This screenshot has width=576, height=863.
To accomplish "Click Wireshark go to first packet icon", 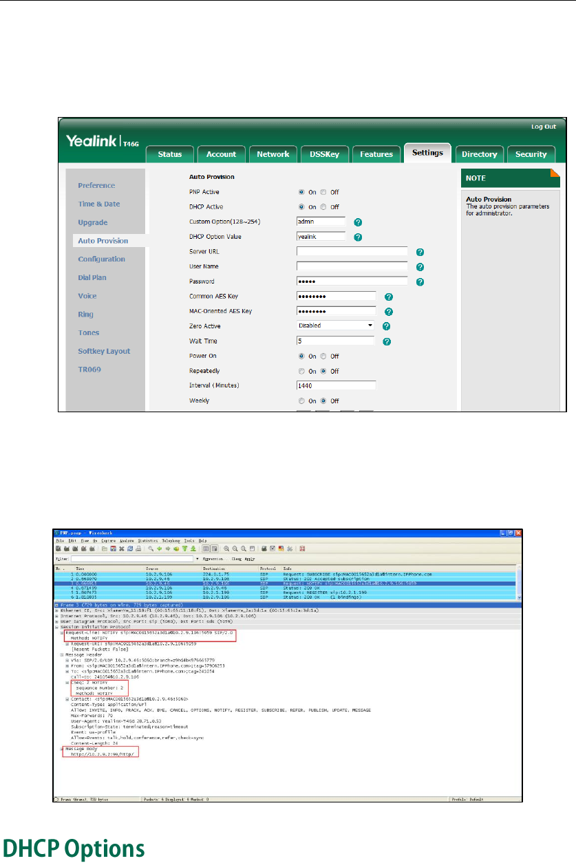I will 184,548.
